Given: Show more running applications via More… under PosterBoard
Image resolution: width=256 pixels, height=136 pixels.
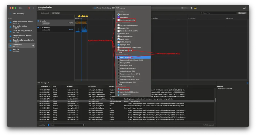Looking at the screenshot, I should pyautogui.click(x=121, y=53).
